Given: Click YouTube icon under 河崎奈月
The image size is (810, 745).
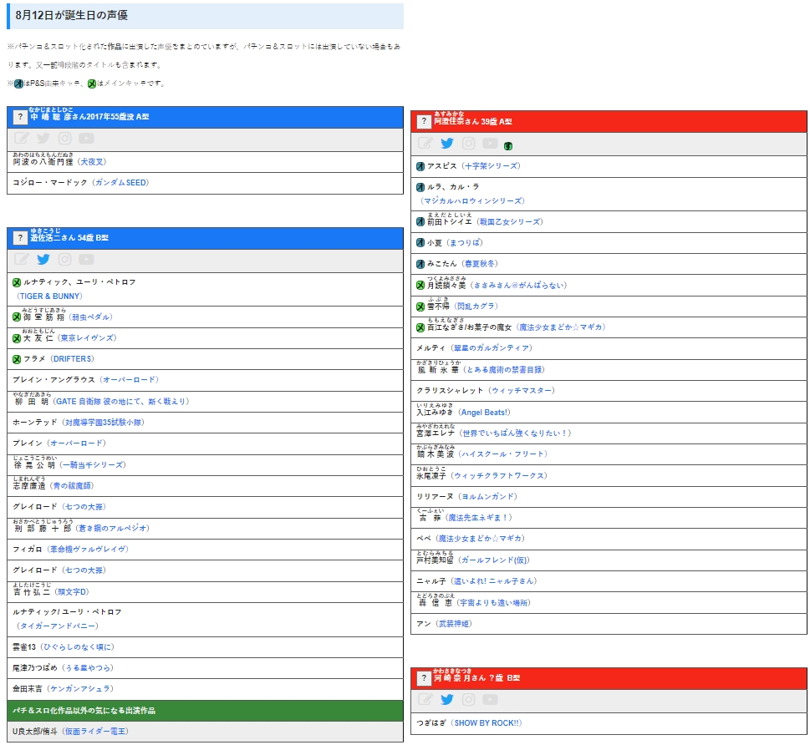Looking at the screenshot, I should tap(490, 700).
